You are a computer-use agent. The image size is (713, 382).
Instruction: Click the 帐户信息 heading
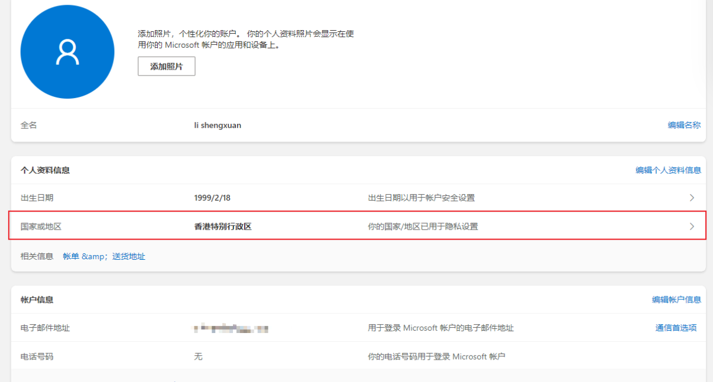point(37,300)
